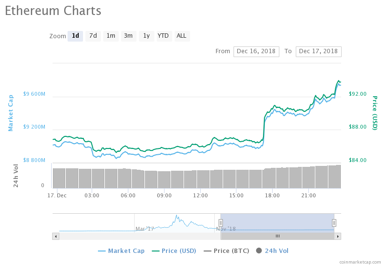Select the 3m zoom range
This screenshot has height=266, width=386.
[x=128, y=36]
